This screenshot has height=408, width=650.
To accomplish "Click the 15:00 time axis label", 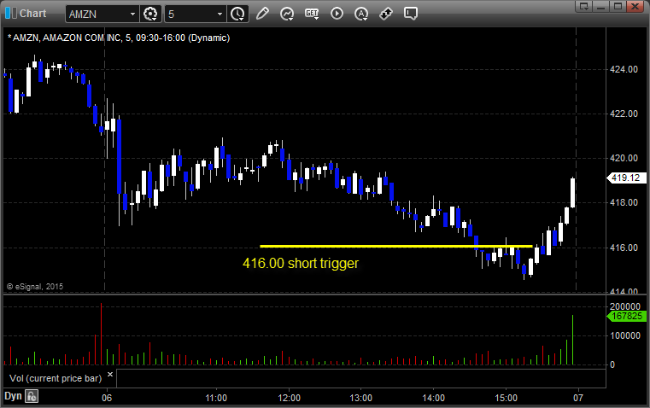I will click(x=507, y=398).
